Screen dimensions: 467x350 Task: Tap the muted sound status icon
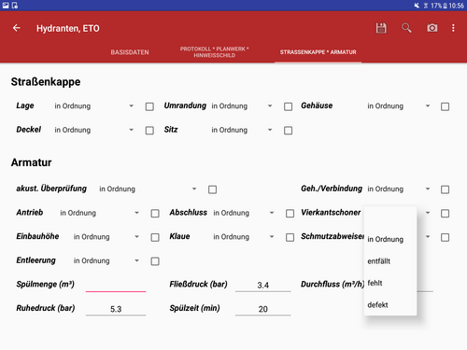pyautogui.click(x=417, y=6)
